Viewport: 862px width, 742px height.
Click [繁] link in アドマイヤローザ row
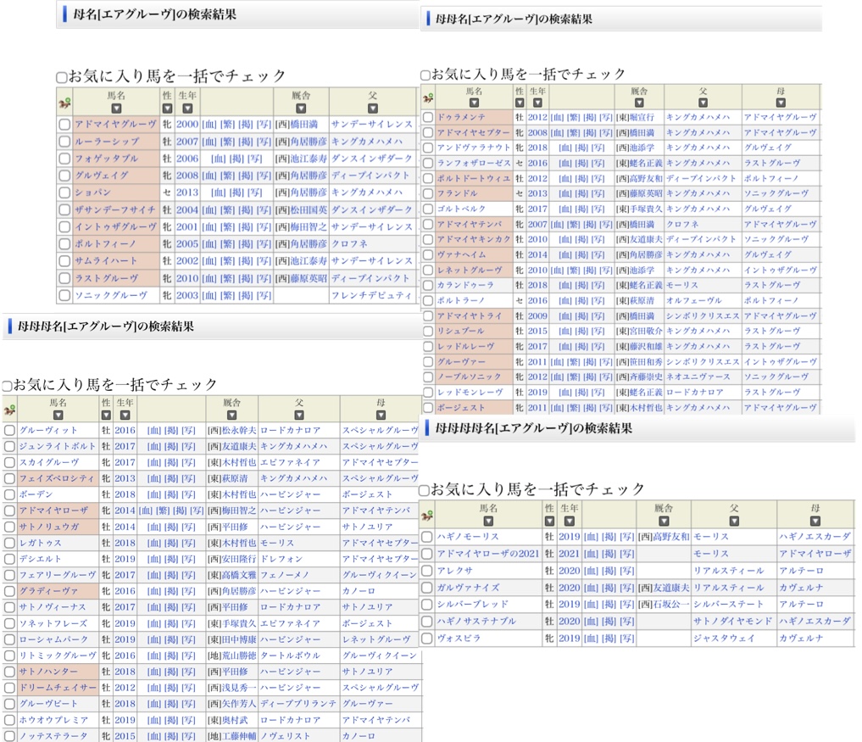click(x=158, y=510)
